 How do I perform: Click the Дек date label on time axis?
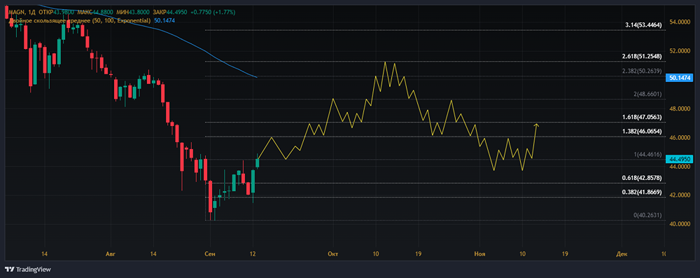[622, 254]
